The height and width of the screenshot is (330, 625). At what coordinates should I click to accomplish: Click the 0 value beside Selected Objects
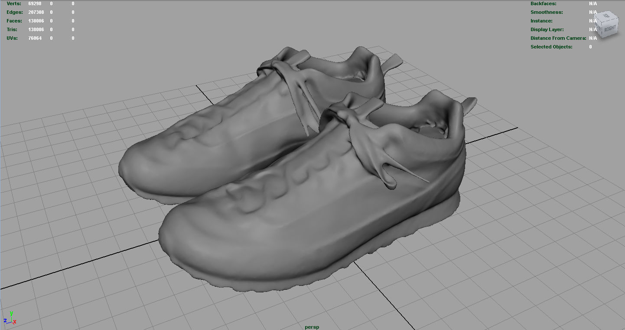click(590, 47)
